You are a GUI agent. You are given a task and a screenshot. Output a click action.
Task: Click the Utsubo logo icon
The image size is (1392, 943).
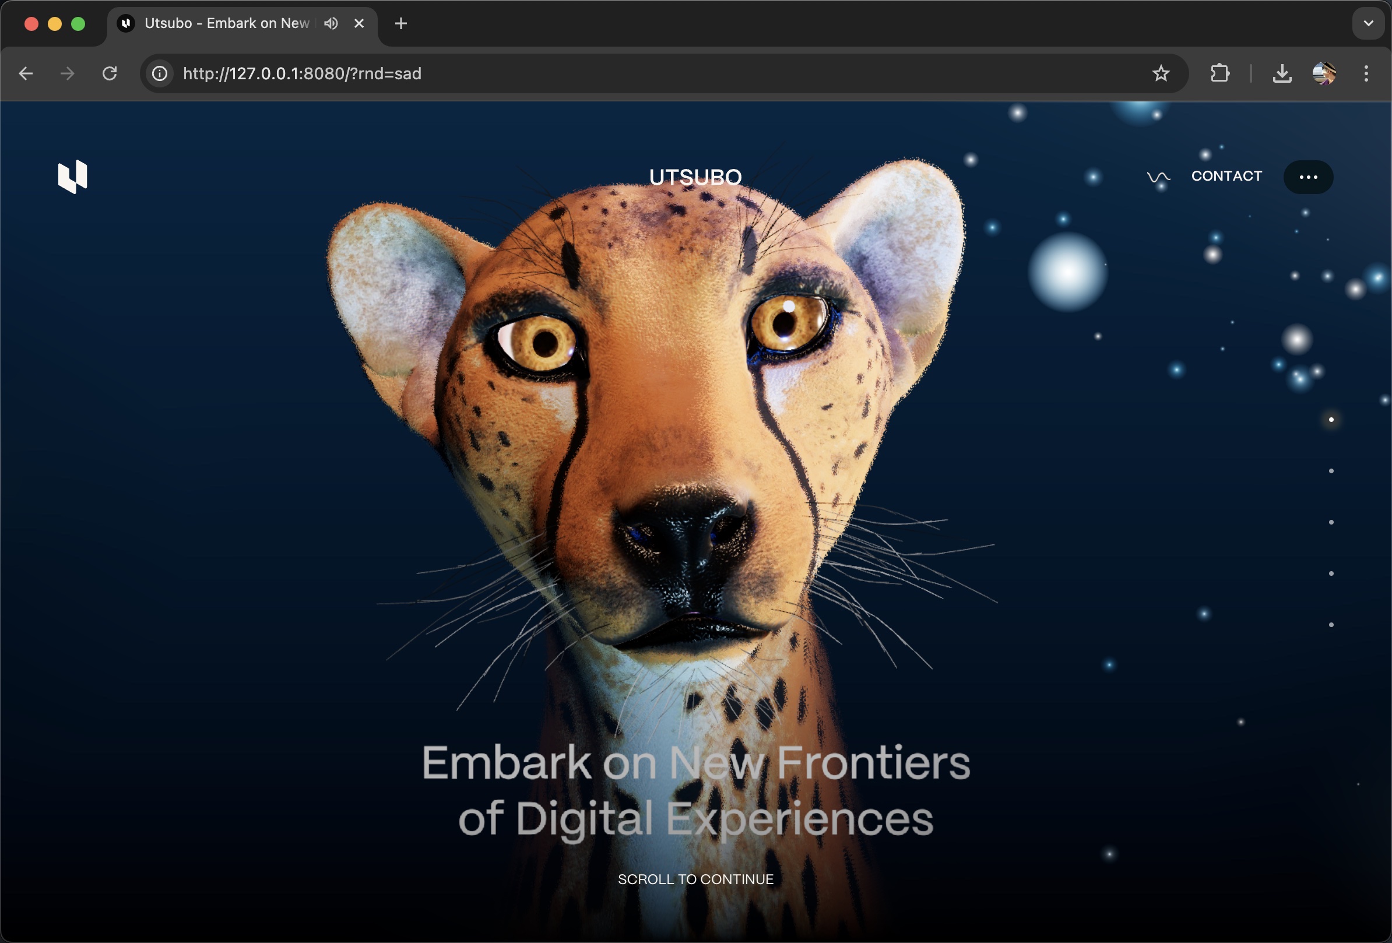pos(72,177)
